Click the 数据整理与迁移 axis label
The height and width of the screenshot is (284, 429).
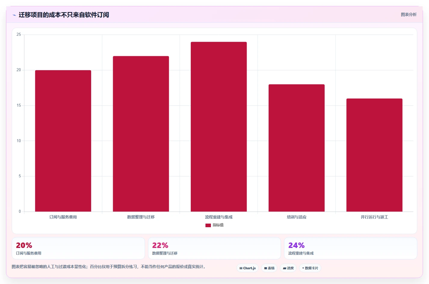(141, 217)
